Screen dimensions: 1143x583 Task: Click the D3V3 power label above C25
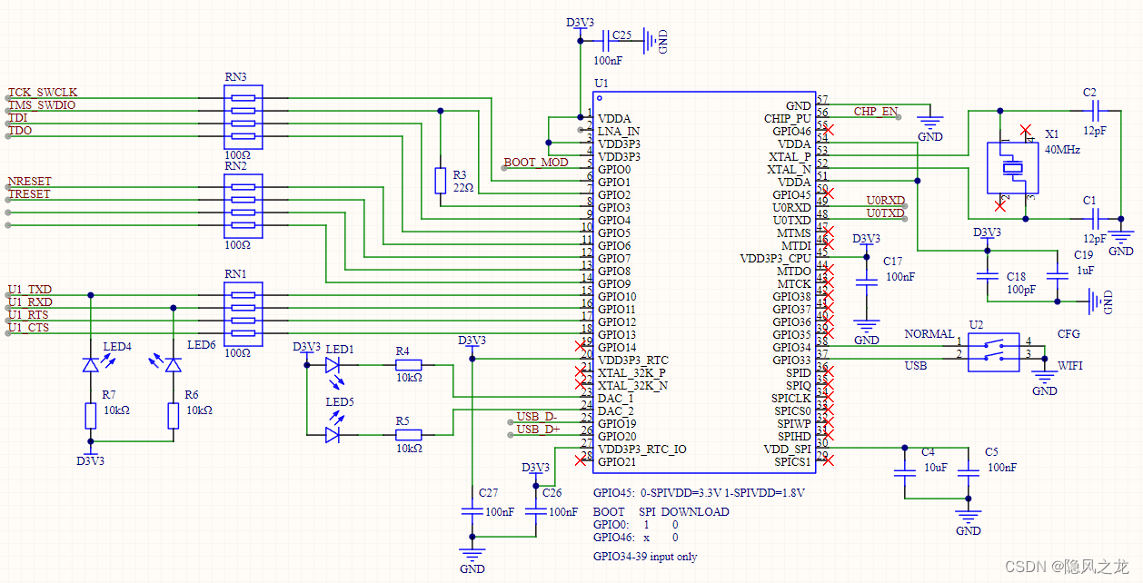(581, 24)
